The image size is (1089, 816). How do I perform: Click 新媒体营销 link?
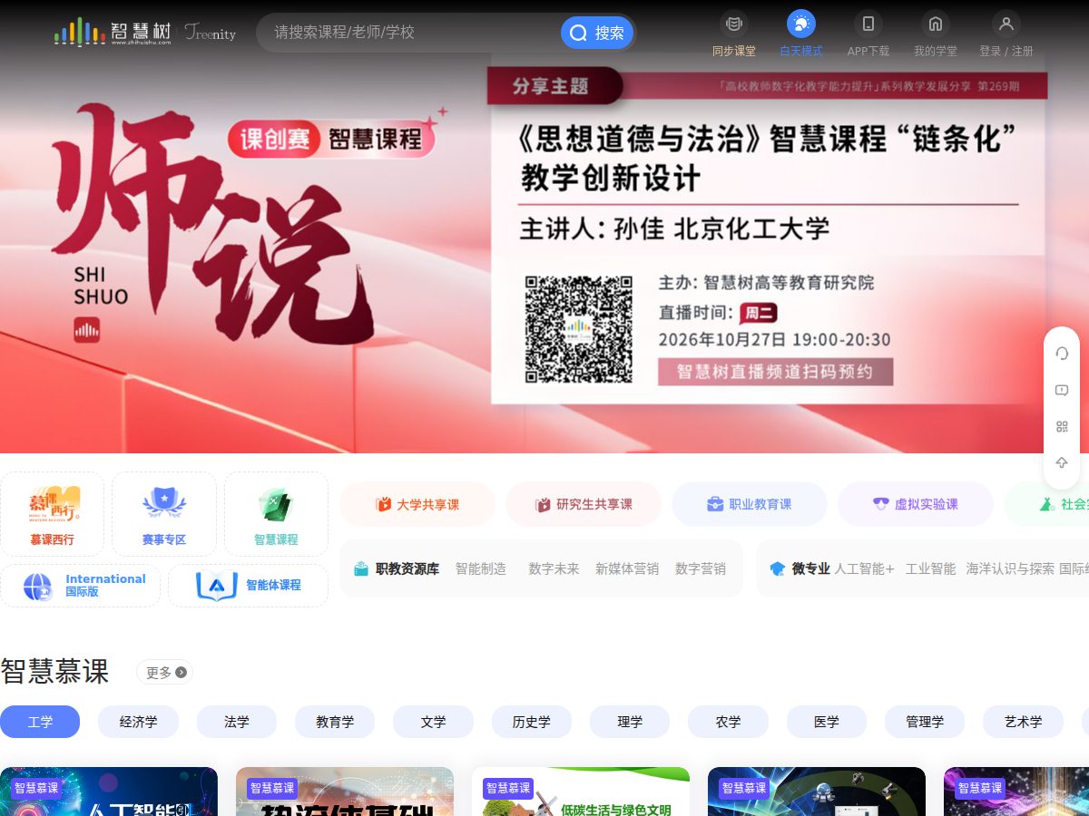point(627,569)
